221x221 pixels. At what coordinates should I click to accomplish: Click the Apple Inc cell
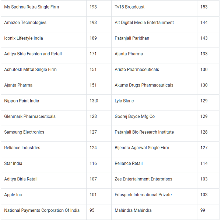(x=13, y=195)
